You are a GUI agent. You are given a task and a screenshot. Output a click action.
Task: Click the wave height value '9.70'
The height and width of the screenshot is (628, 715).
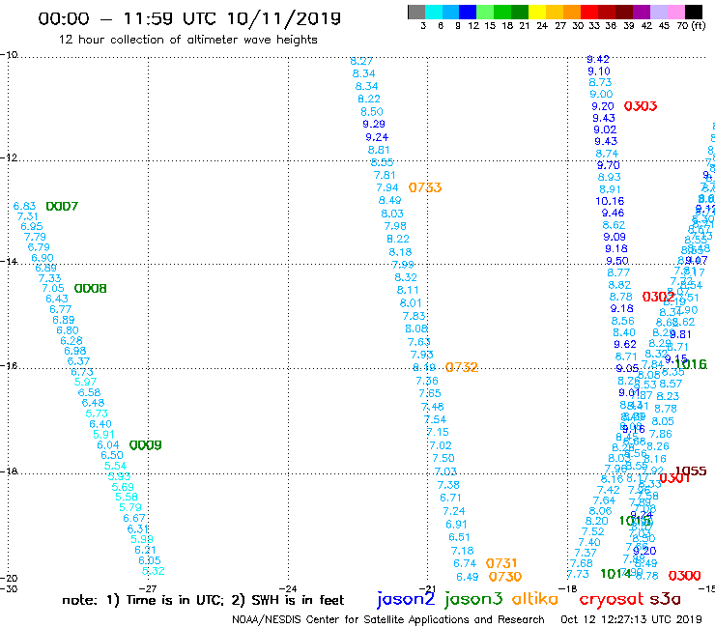tap(609, 165)
